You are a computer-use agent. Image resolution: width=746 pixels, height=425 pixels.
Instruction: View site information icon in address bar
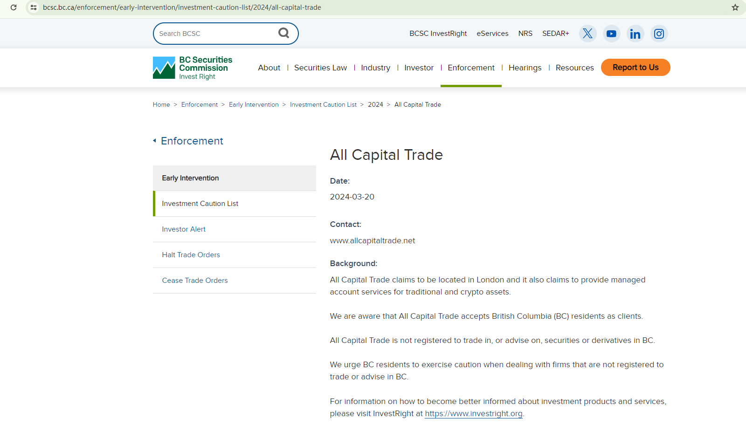34,7
